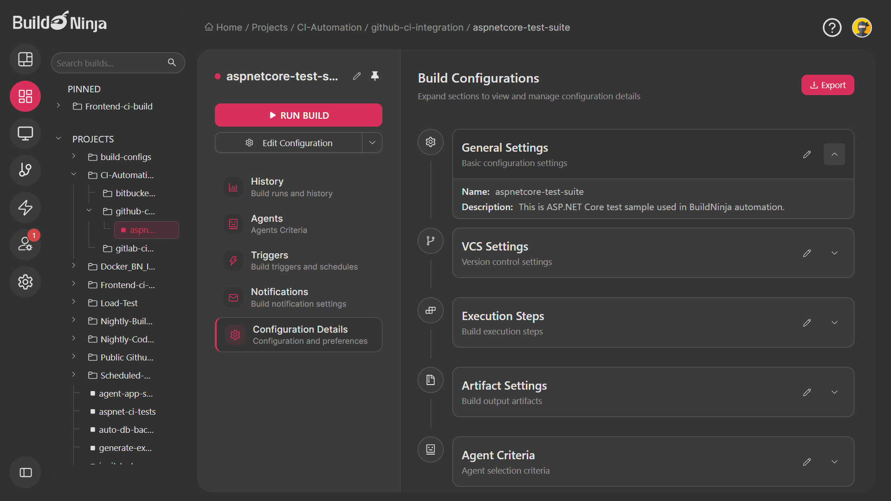Open Projects from the breadcrumb trail

[x=269, y=27]
